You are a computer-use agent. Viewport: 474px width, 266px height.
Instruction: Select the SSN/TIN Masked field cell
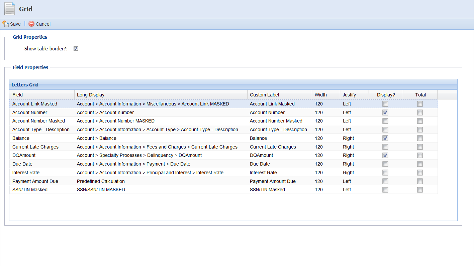click(x=42, y=190)
